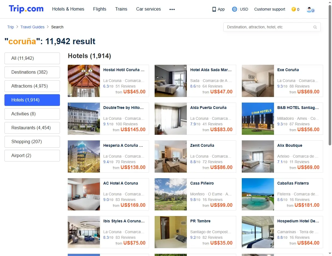Open Car services menu
The height and width of the screenshot is (256, 332).
149,9
